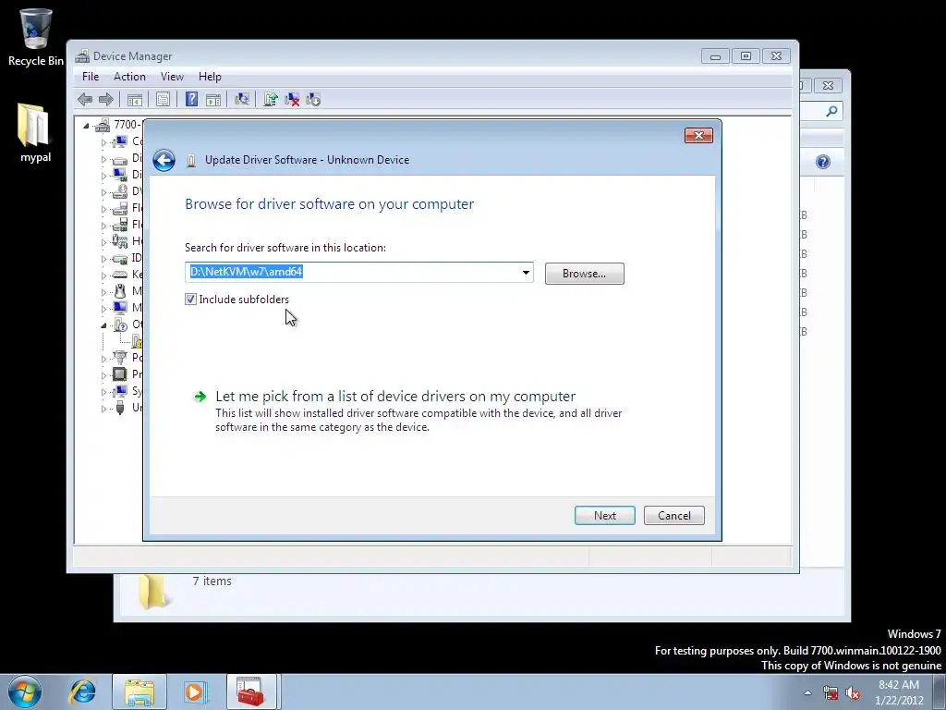This screenshot has width=946, height=710.
Task: Toggle the Show/Hide Action Pane toolbar icon
Action: [213, 100]
